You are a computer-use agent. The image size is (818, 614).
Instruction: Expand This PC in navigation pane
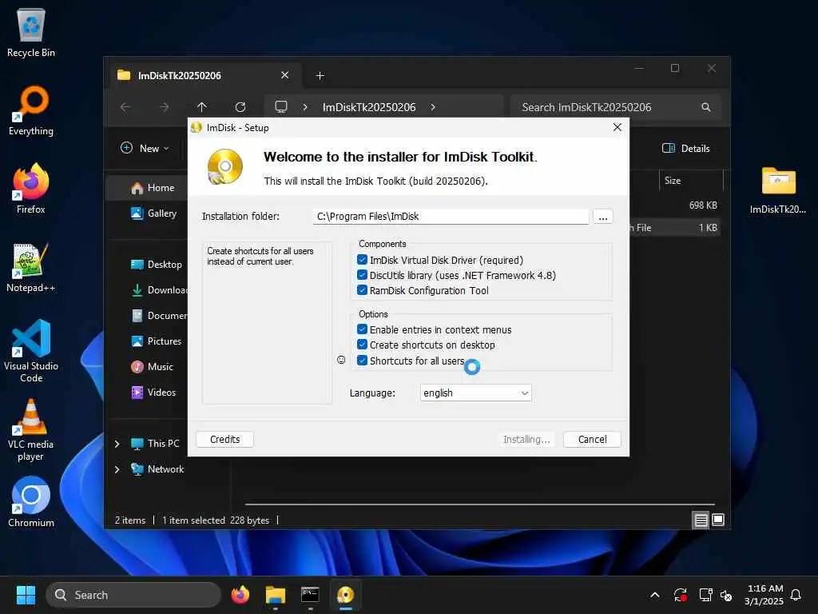(x=117, y=444)
